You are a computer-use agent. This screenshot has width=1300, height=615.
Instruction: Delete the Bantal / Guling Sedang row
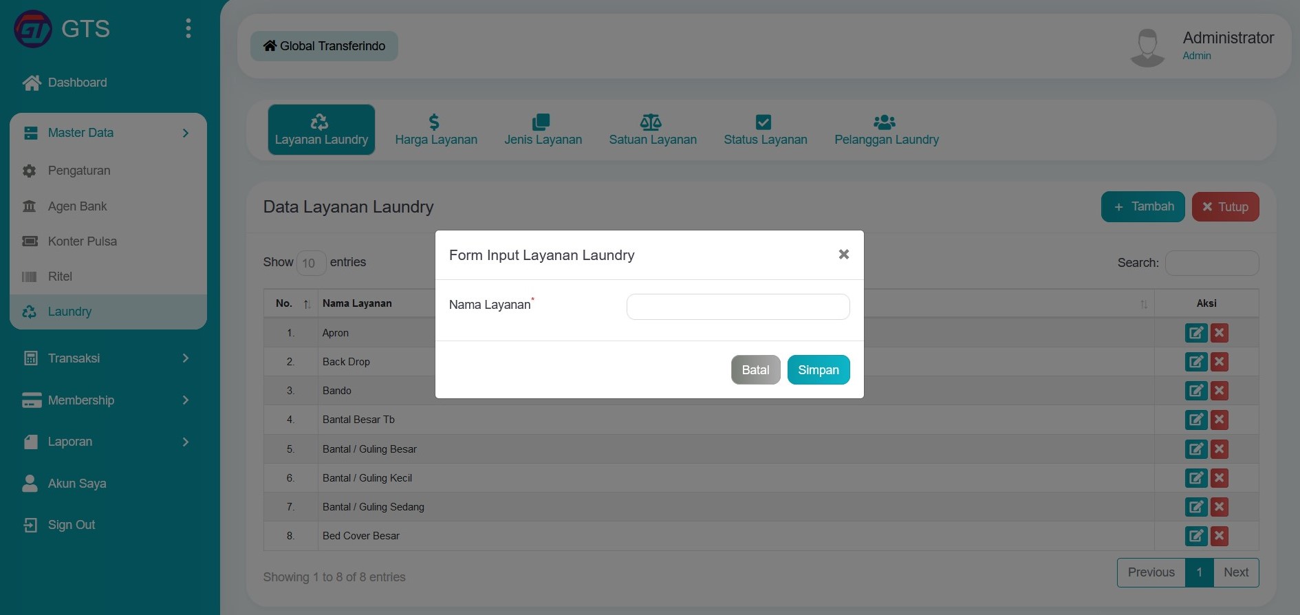coord(1220,507)
